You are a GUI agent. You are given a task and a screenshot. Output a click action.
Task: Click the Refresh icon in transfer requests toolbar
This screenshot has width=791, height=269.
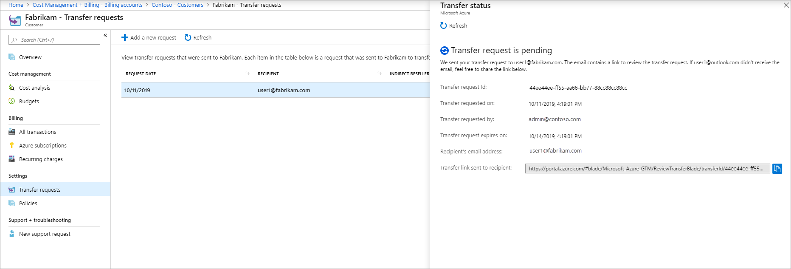point(188,37)
